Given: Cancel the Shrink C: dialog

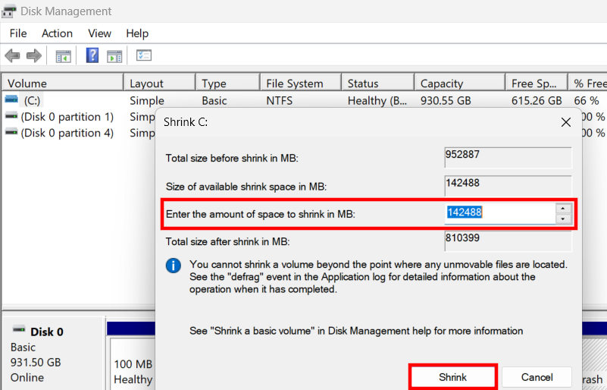Looking at the screenshot, I should coord(537,377).
